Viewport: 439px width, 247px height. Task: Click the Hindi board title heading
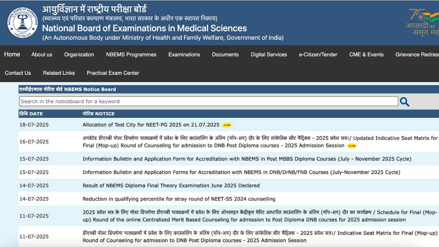pos(94,9)
